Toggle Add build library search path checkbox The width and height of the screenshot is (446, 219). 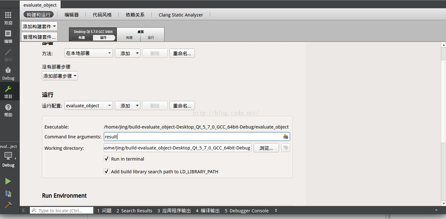[107, 171]
